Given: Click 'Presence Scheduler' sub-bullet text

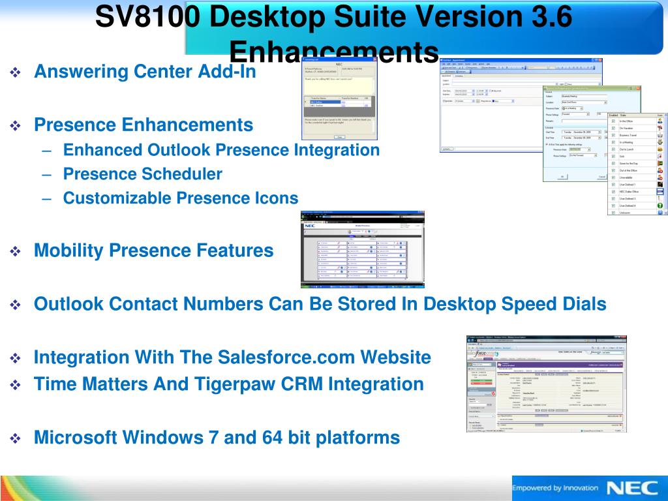Looking at the screenshot, I should [x=143, y=174].
